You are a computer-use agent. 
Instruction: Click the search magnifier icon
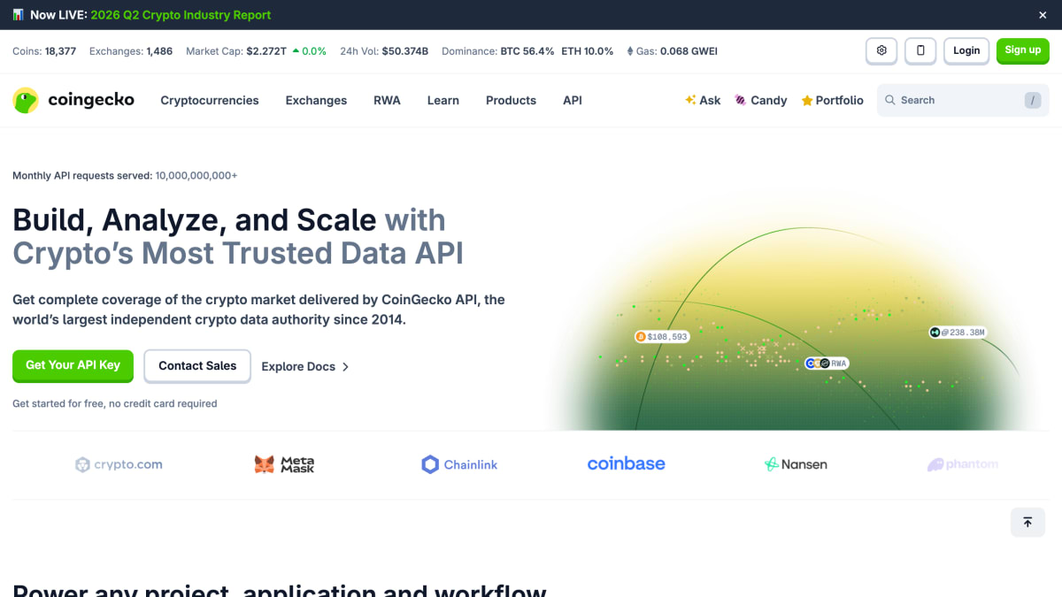coord(890,101)
